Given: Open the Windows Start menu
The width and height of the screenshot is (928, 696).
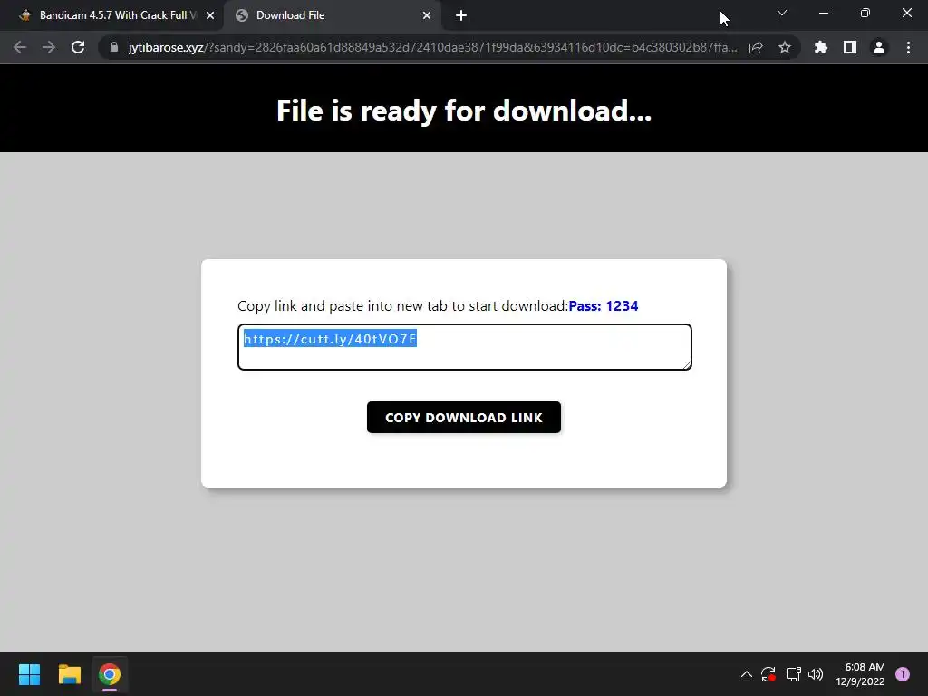Looking at the screenshot, I should click(x=29, y=674).
